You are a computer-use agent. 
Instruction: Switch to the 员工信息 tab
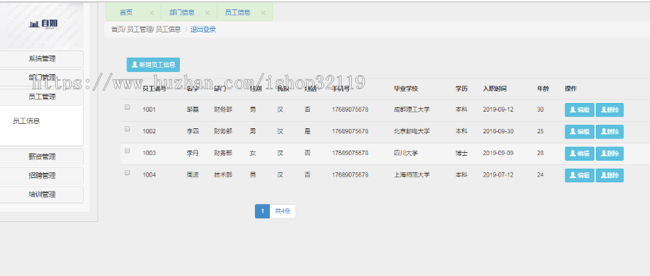[238, 12]
